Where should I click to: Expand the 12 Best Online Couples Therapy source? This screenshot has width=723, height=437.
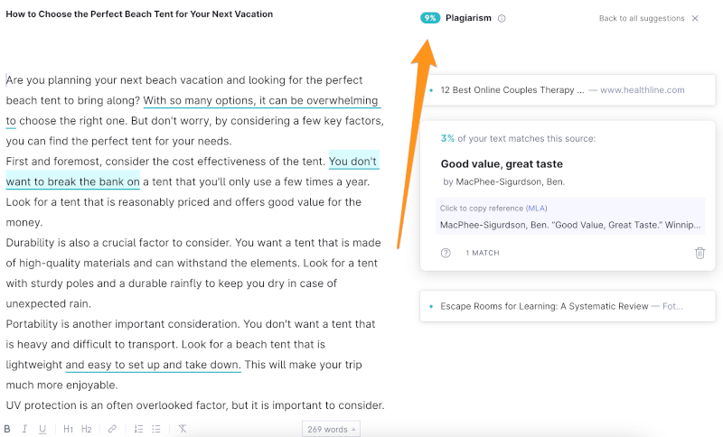(x=568, y=89)
